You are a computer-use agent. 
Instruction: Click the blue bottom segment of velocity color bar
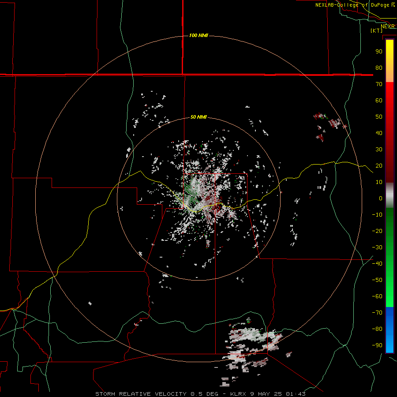click(390, 330)
